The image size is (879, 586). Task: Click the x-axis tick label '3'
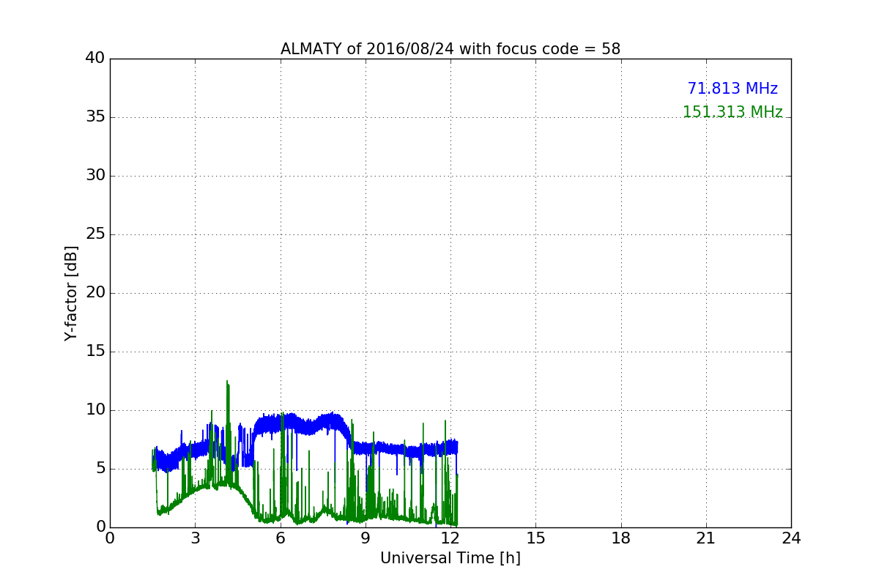click(195, 538)
